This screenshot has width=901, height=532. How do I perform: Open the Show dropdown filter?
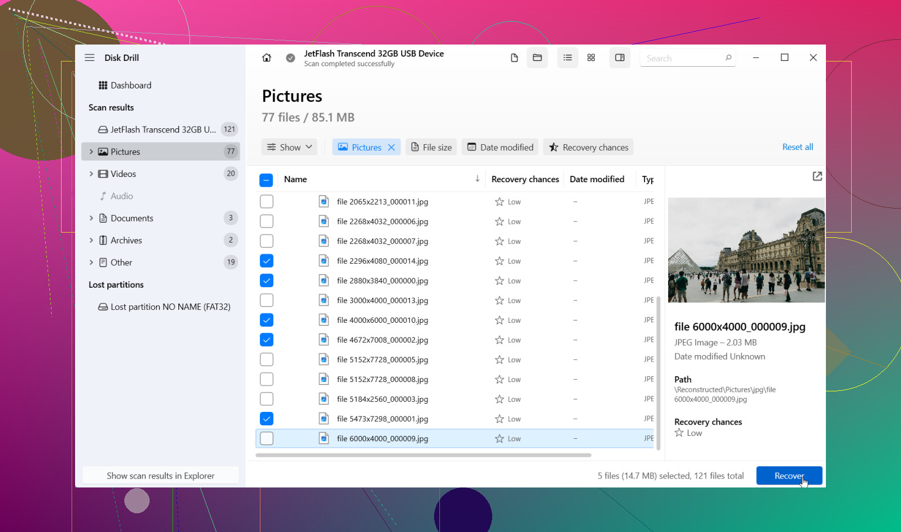290,147
